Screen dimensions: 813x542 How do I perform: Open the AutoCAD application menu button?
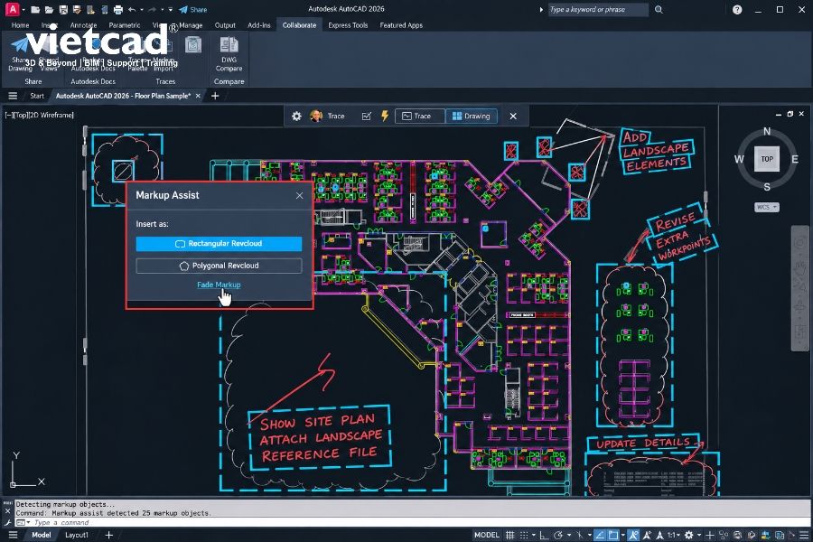point(12,9)
